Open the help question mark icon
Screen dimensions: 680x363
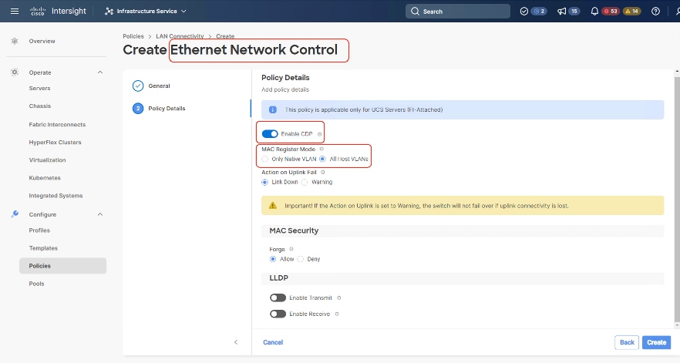pyautogui.click(x=655, y=12)
